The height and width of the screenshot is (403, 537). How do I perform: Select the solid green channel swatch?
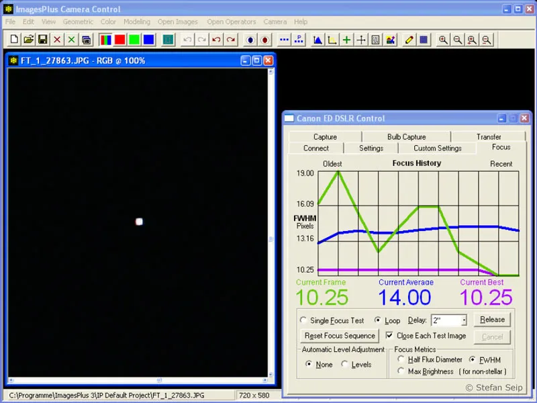pyautogui.click(x=134, y=40)
